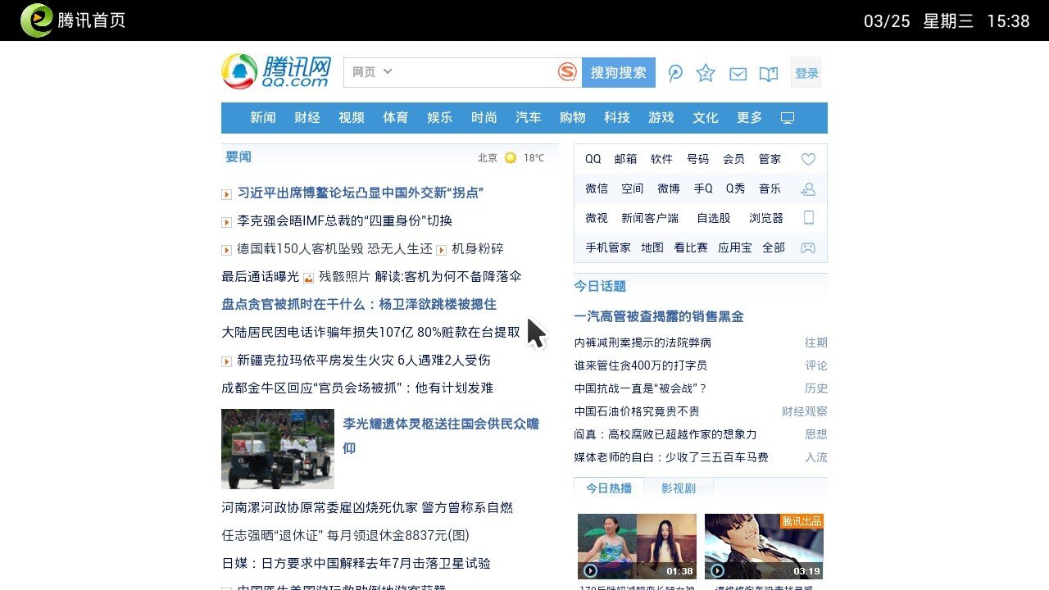This screenshot has height=590, width=1049.
Task: Open the 文化 navigation item
Action: pyautogui.click(x=706, y=118)
